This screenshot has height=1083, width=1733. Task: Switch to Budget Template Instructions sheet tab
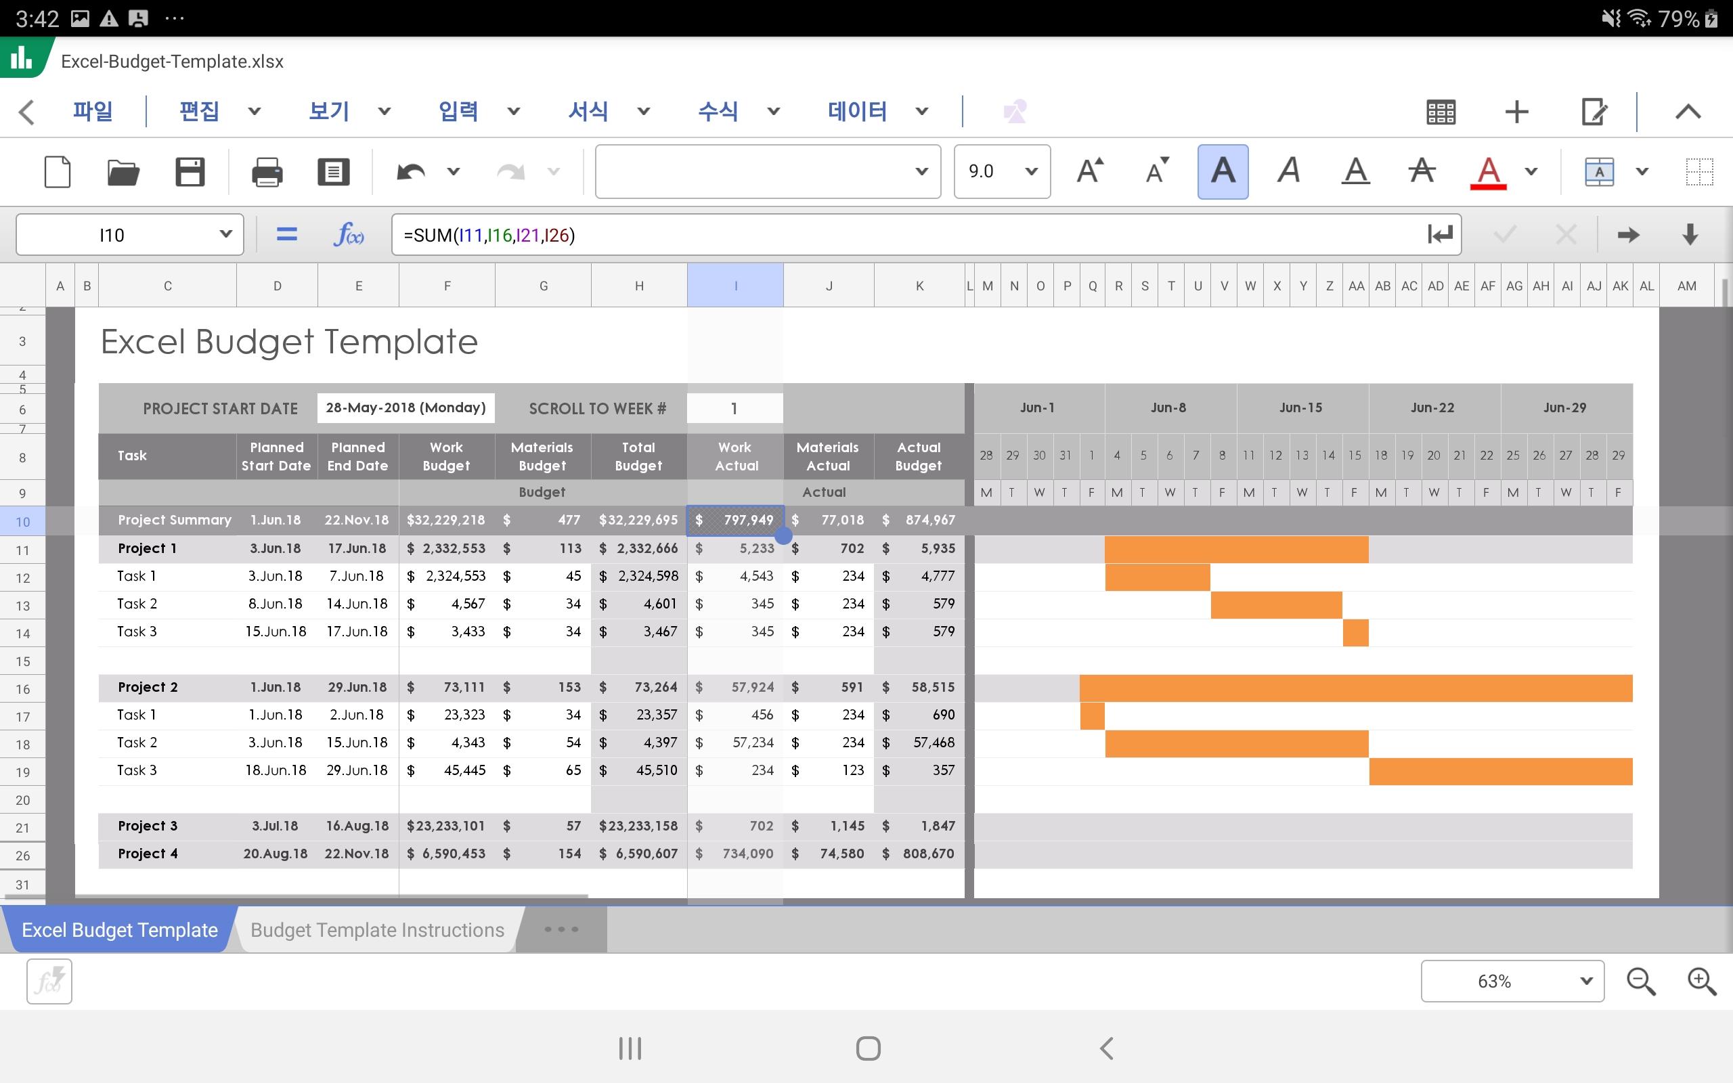point(377,930)
